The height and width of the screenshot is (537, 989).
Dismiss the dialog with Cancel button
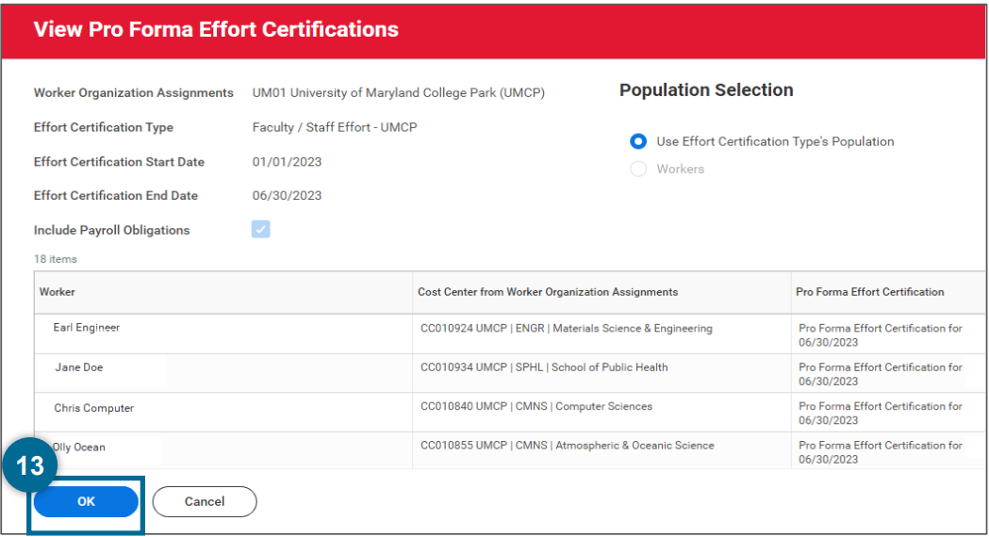tap(205, 502)
